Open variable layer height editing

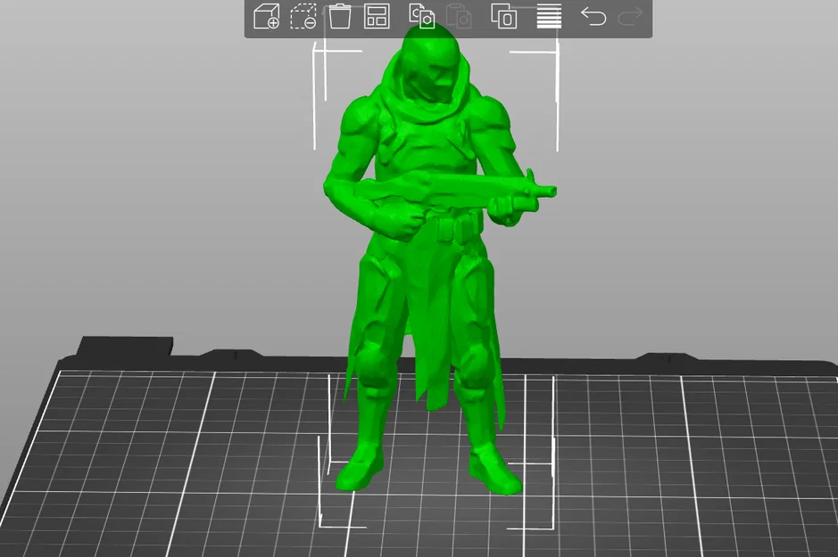[x=549, y=16]
